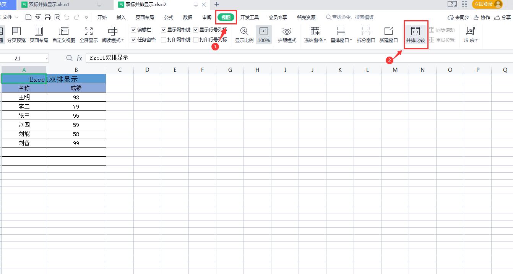
Task: Reset zoom with the 100% icon
Action: click(x=264, y=34)
